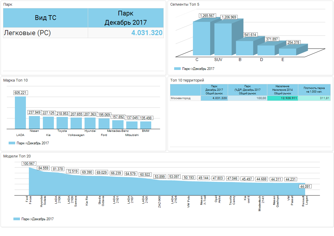
Task: Click the population value 12.928.911 cell
Action: pyautogui.click(x=282, y=98)
